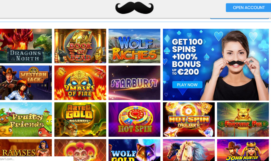This screenshot has height=161, width=271.
Task: Open the white horse game thumbnail
Action: coord(189,150)
